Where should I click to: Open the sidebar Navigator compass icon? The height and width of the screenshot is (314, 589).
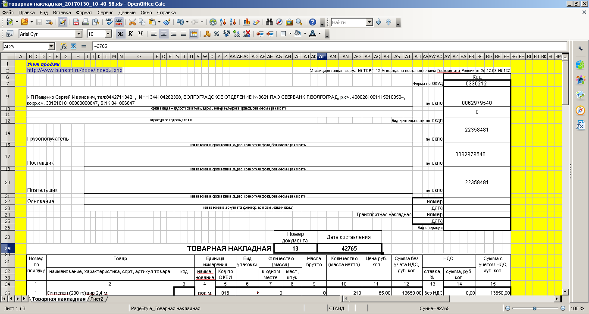point(580,110)
